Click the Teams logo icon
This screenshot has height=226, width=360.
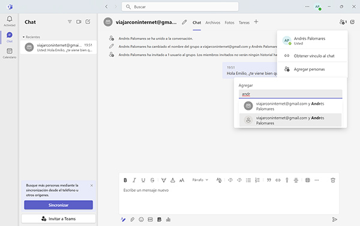(x=10, y=7)
